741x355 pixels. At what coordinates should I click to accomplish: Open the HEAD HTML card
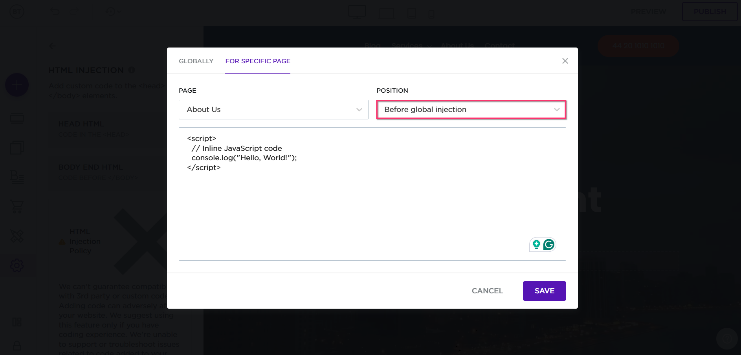click(108, 130)
